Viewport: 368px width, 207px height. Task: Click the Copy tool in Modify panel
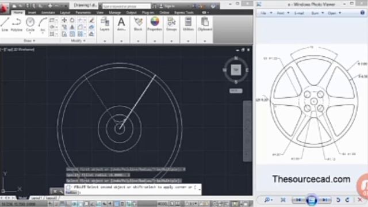64,27
